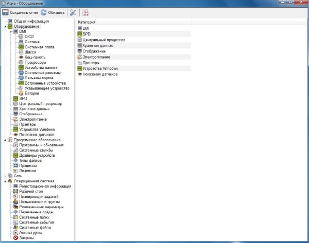Viewport: 309px width, 243px height.
Task: Select Устройства Windows in category list
Action: coord(134,68)
